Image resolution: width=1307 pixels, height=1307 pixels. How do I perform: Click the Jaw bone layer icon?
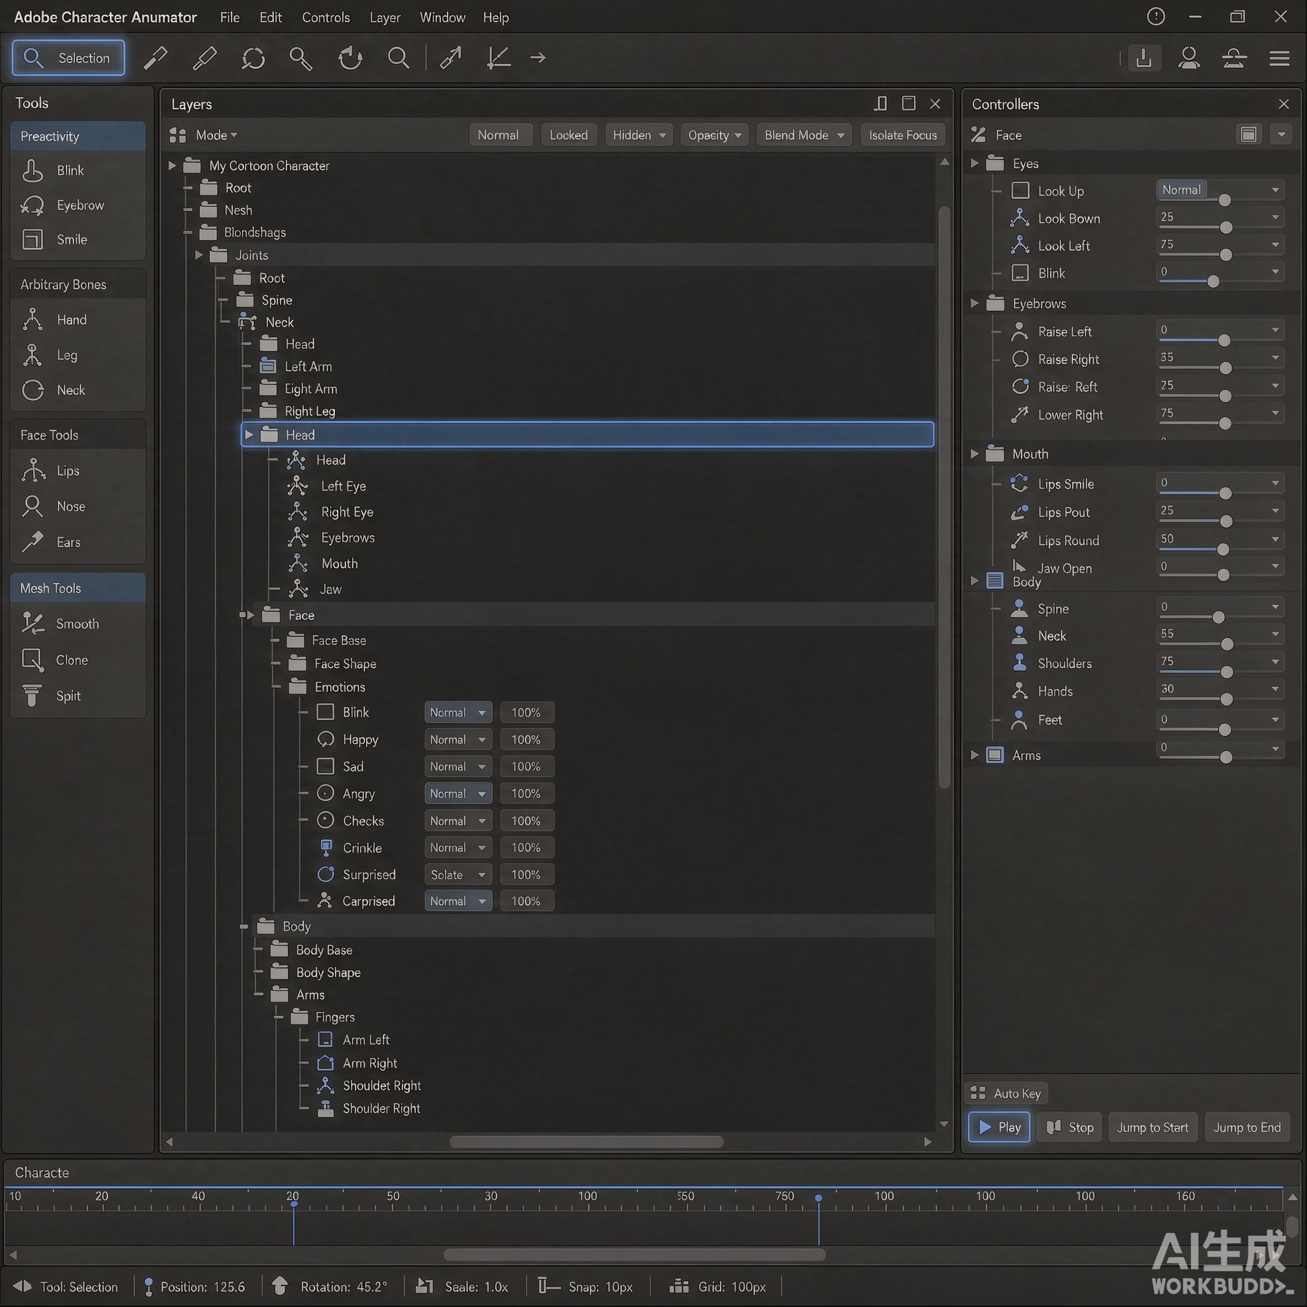297,589
